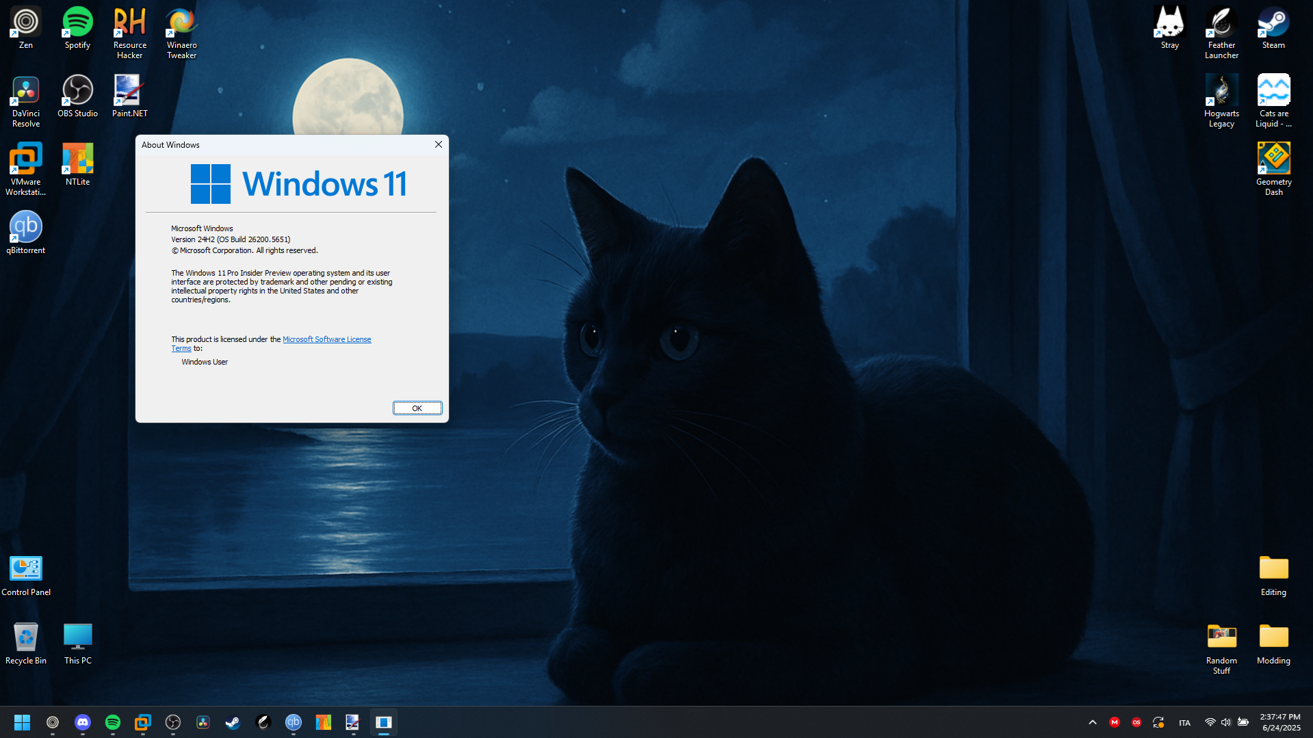
Task: Open qBittorrent from the taskbar
Action: 294,722
